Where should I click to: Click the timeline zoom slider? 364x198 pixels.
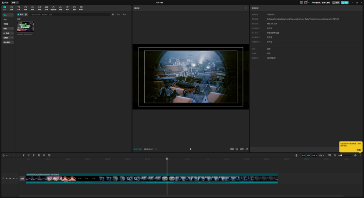[340, 155]
